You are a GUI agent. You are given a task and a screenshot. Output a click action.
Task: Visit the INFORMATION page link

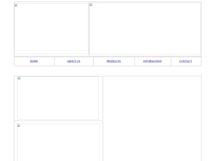(x=152, y=61)
